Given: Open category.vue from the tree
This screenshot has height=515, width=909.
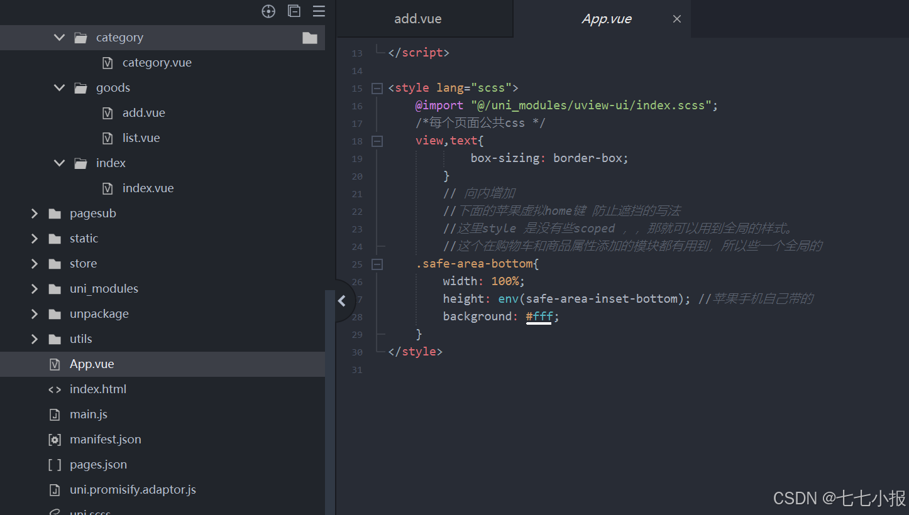Looking at the screenshot, I should point(157,63).
